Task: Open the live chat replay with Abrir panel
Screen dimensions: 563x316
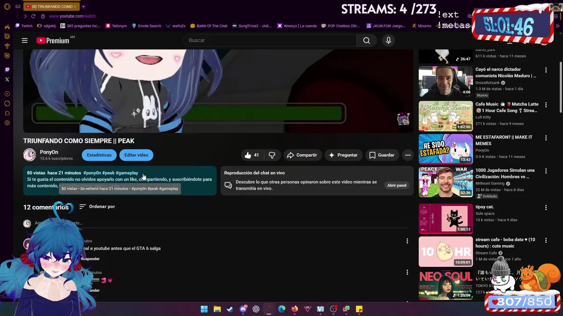Action: click(397, 185)
